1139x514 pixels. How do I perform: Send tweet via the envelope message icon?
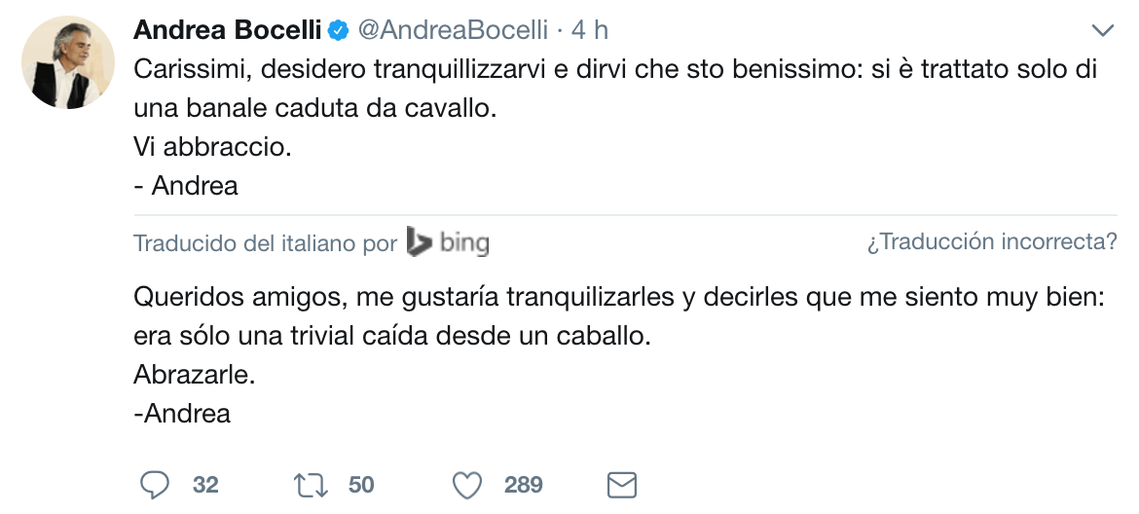(621, 485)
